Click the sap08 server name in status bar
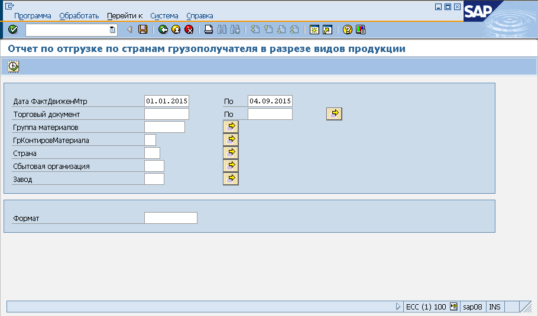Screen dimensions: 538x316 click(x=472, y=307)
